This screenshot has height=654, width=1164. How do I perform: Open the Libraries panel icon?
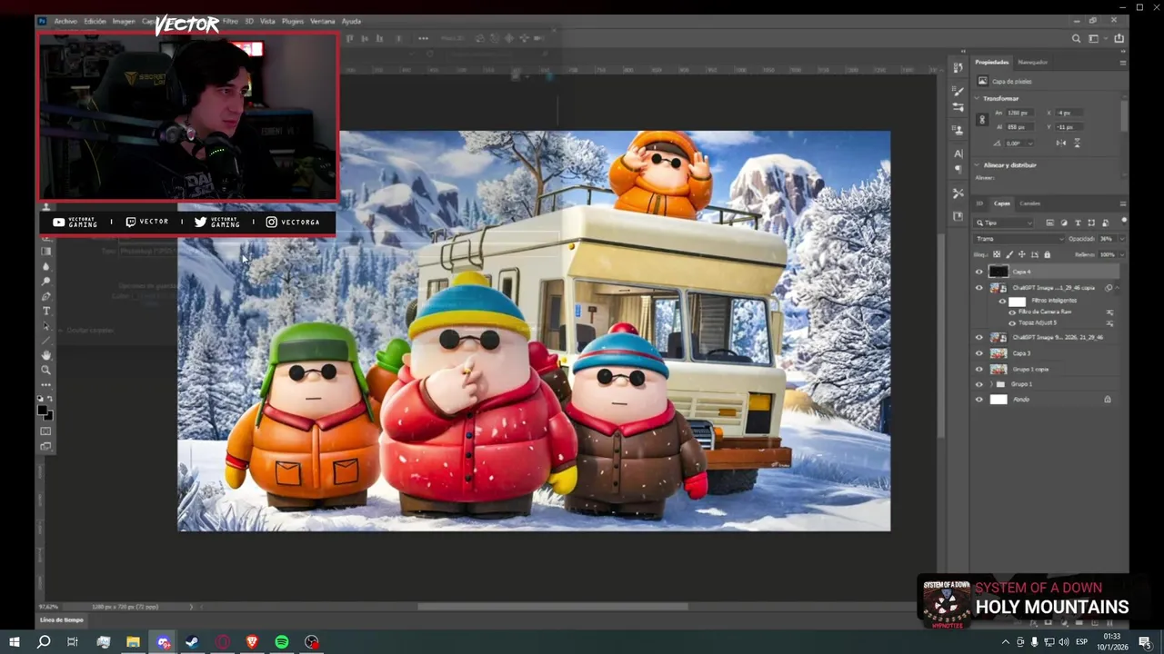[x=958, y=215]
